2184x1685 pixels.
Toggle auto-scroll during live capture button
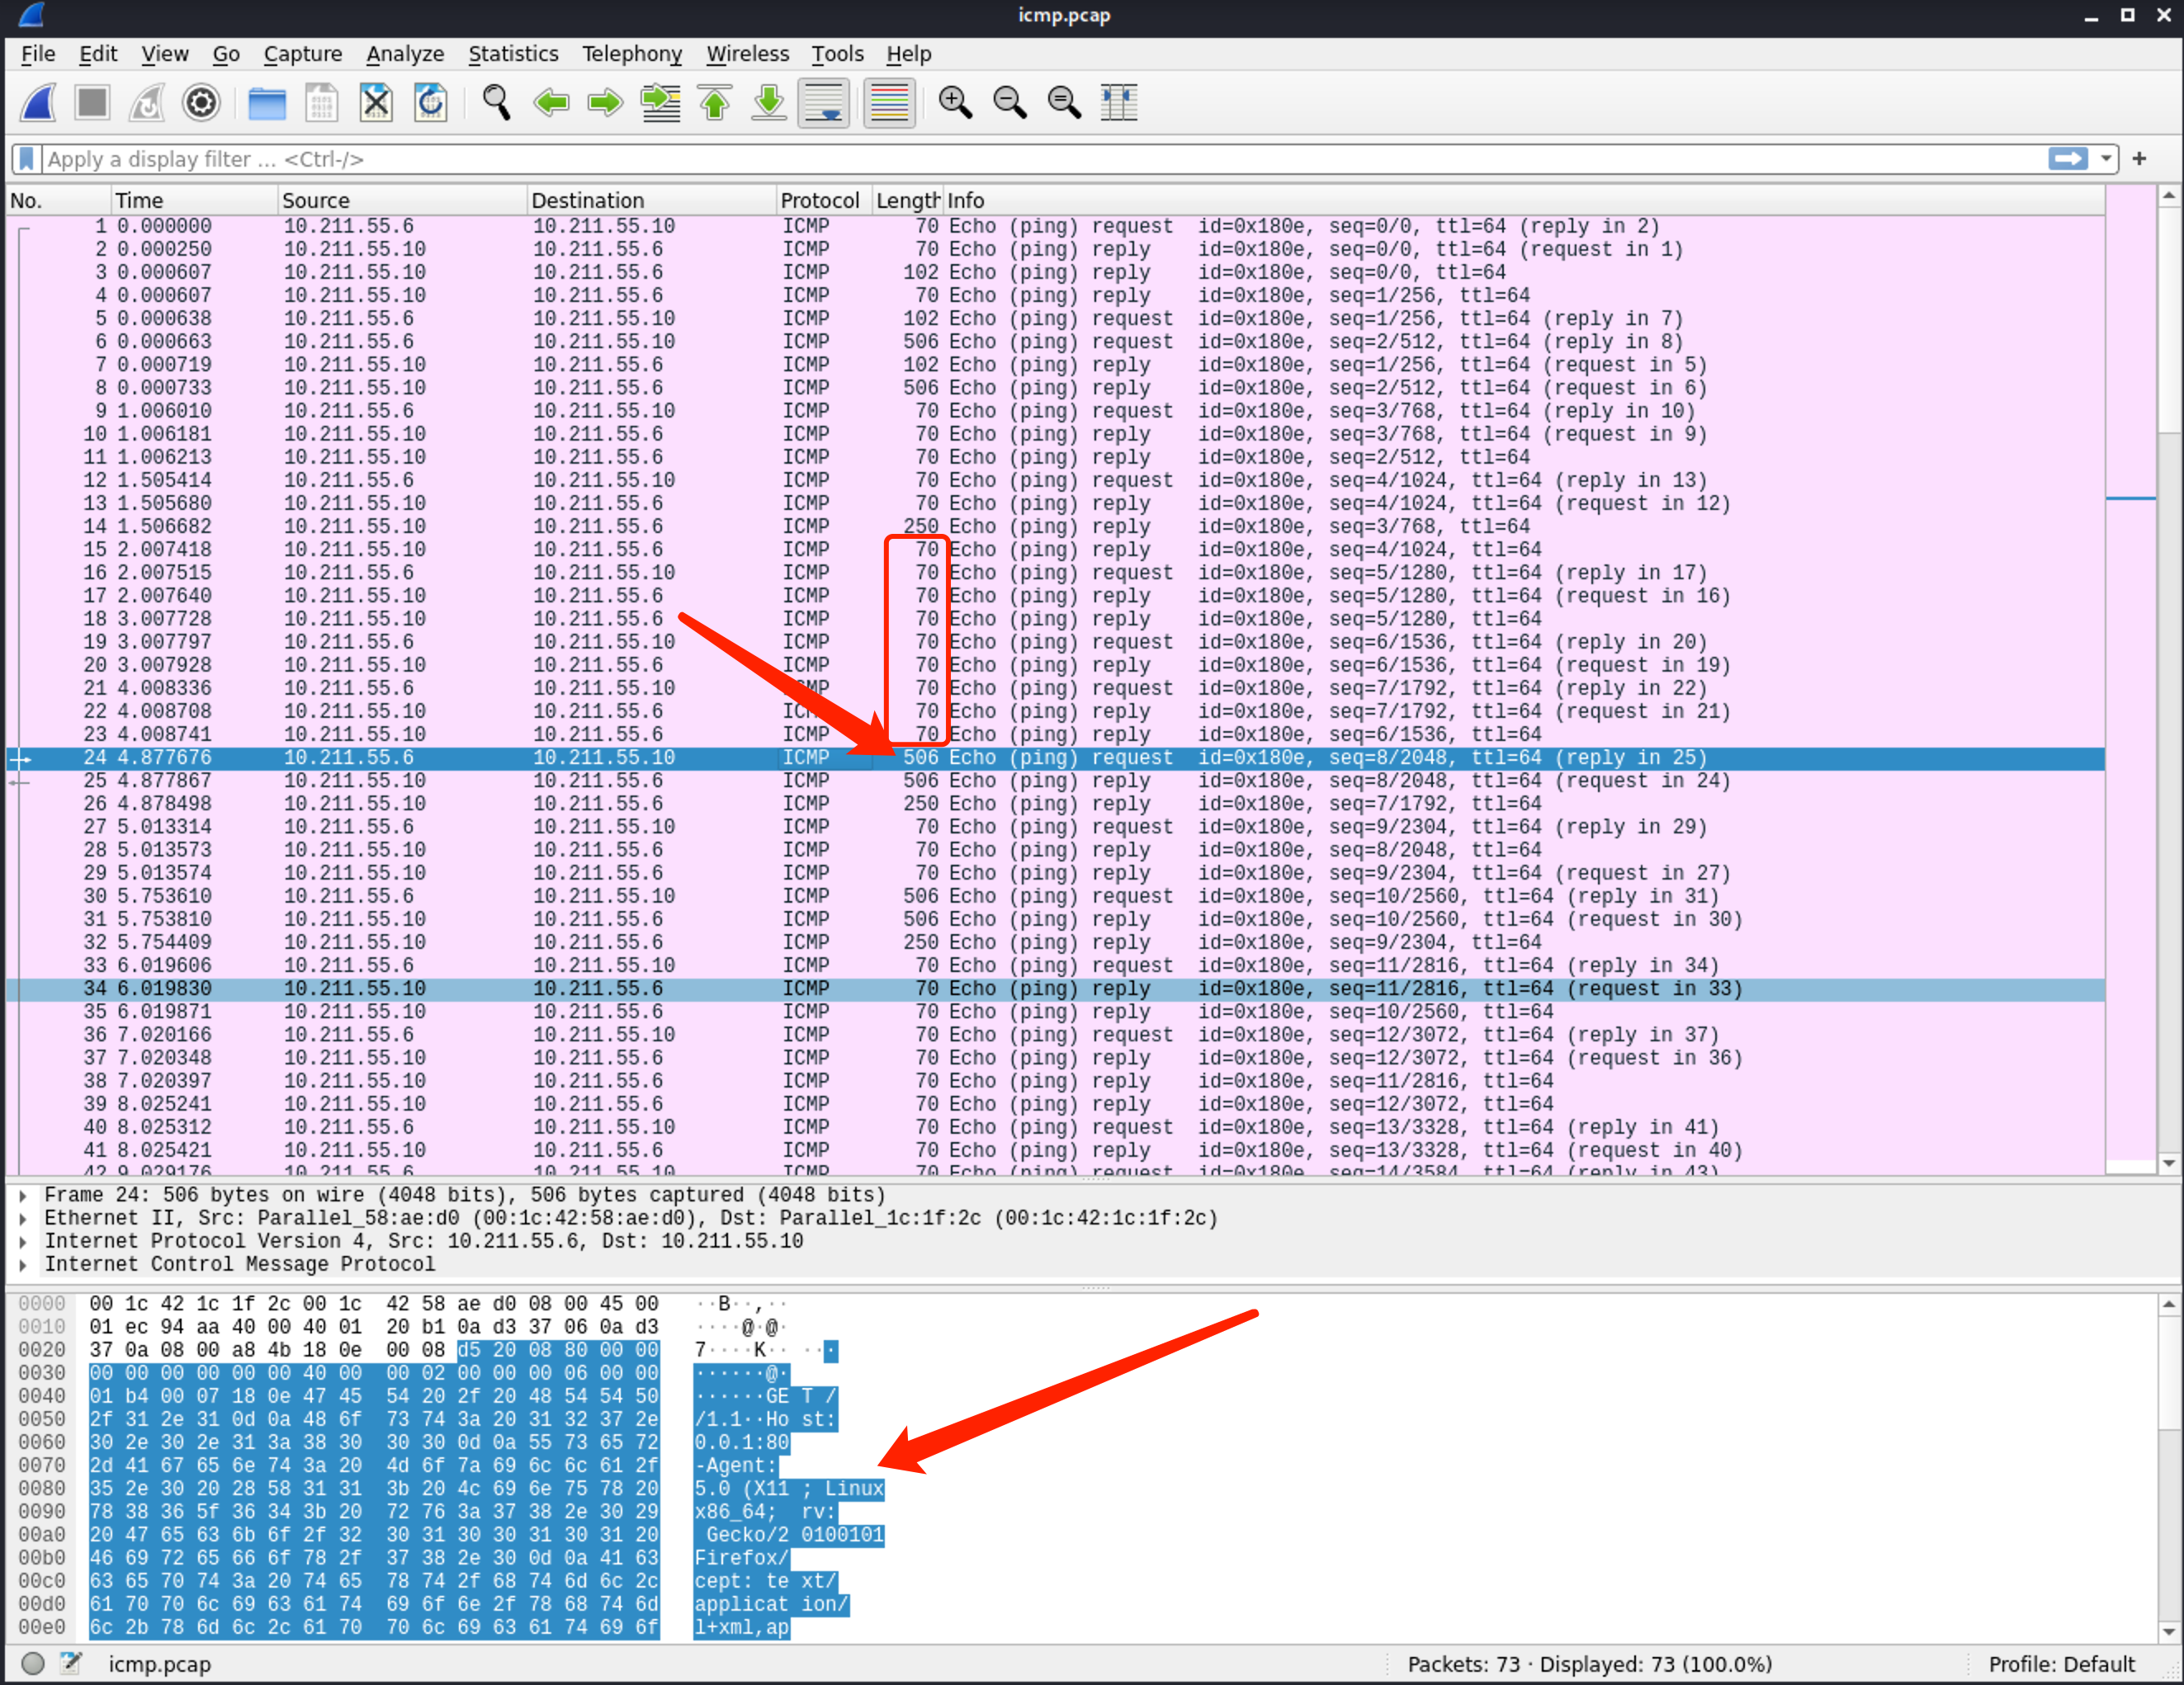click(x=823, y=102)
